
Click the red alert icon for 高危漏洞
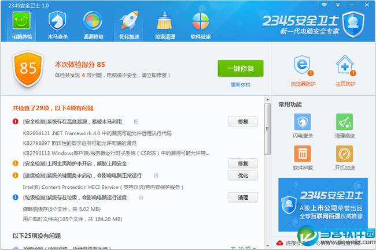point(16,121)
